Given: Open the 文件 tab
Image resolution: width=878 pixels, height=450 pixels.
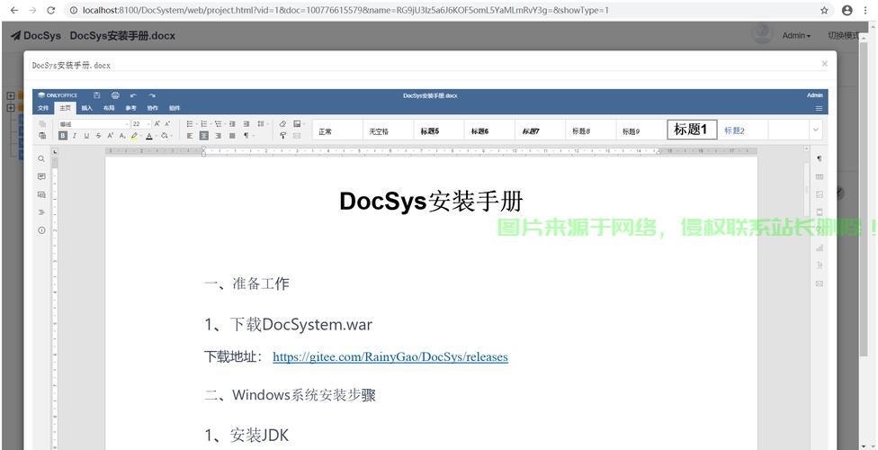Looking at the screenshot, I should [x=43, y=108].
